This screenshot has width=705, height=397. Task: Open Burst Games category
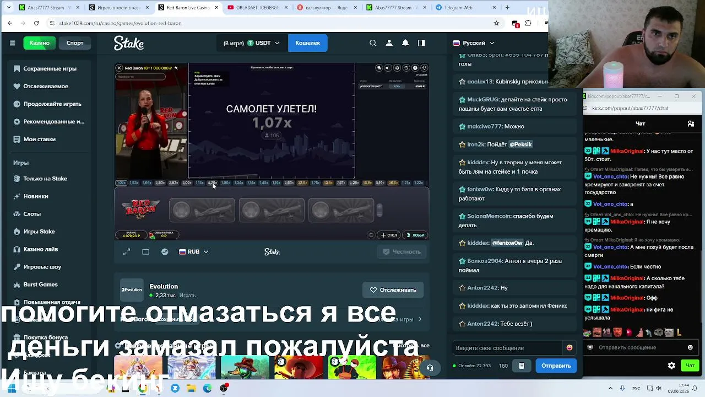click(40, 285)
